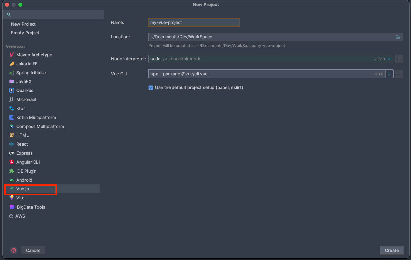Click the Cancel button
Viewport: 411px width, 260px height.
pos(33,250)
